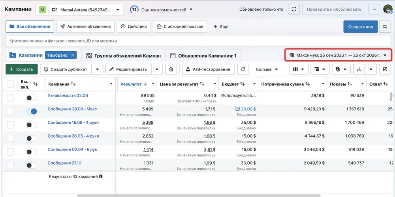Open the view filter settings sliders icon

[385, 27]
